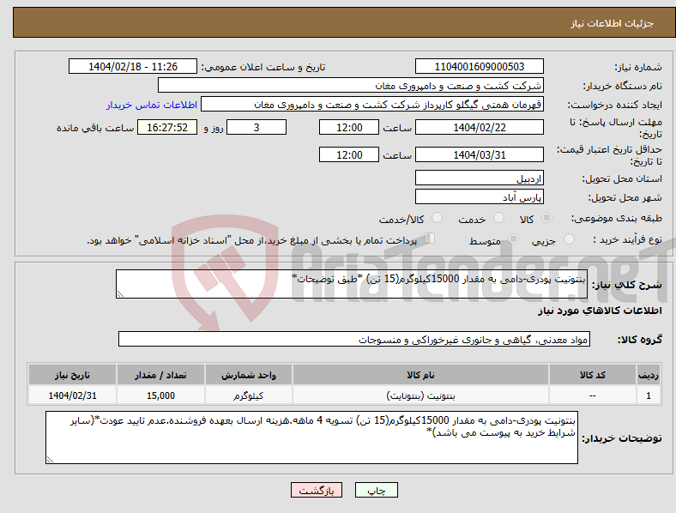Click the واحد شمارش column header
This screenshot has width=676, height=513.
point(249,375)
